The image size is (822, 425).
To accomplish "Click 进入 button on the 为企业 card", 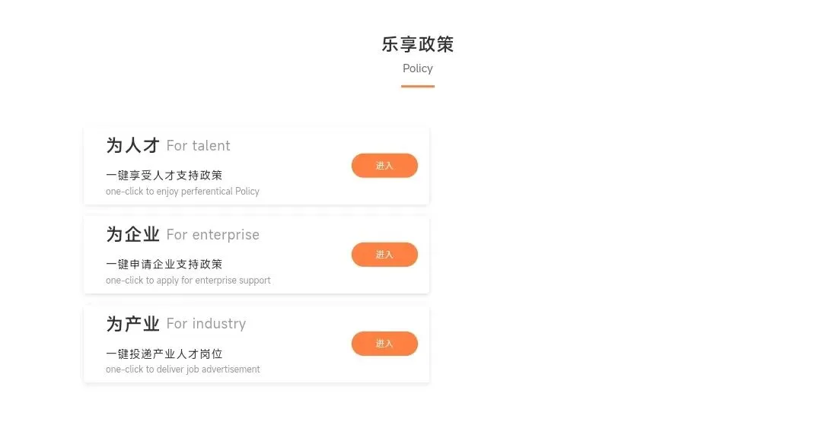I will click(x=384, y=255).
